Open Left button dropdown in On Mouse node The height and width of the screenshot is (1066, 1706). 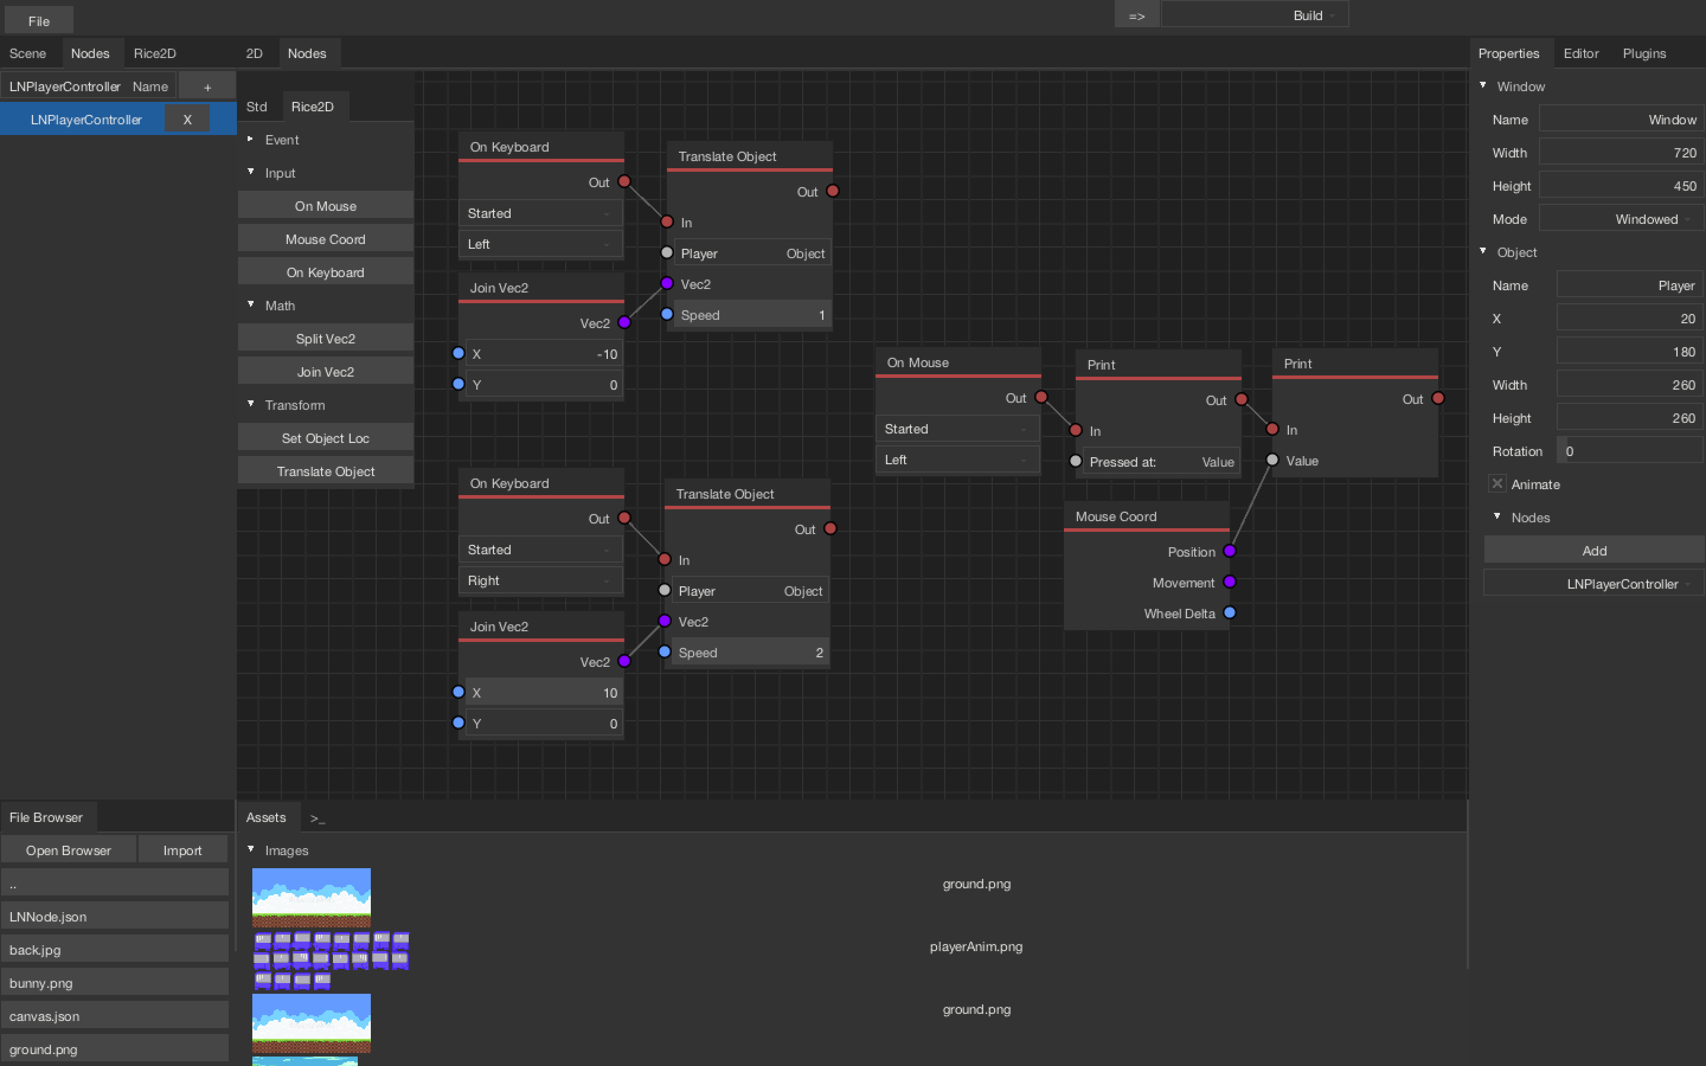[x=957, y=460]
